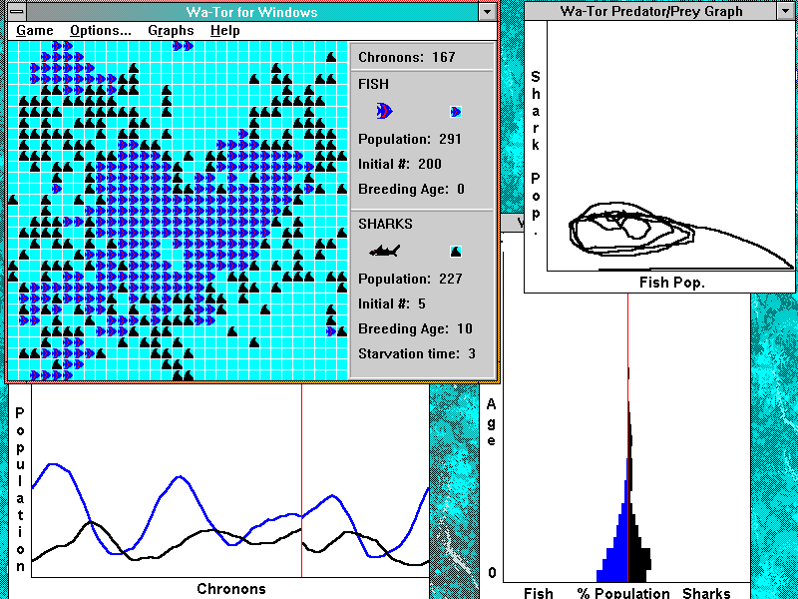Screen dimensions: 798x599
Task: Minimize the Wa-Tor for Windows window
Action: 487,12
